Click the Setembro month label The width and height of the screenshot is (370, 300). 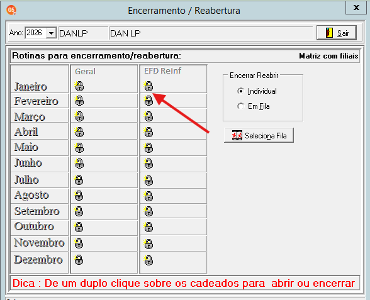pos(36,211)
